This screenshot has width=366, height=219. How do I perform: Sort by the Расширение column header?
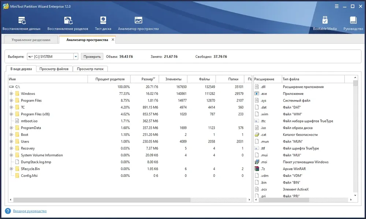[268, 79]
